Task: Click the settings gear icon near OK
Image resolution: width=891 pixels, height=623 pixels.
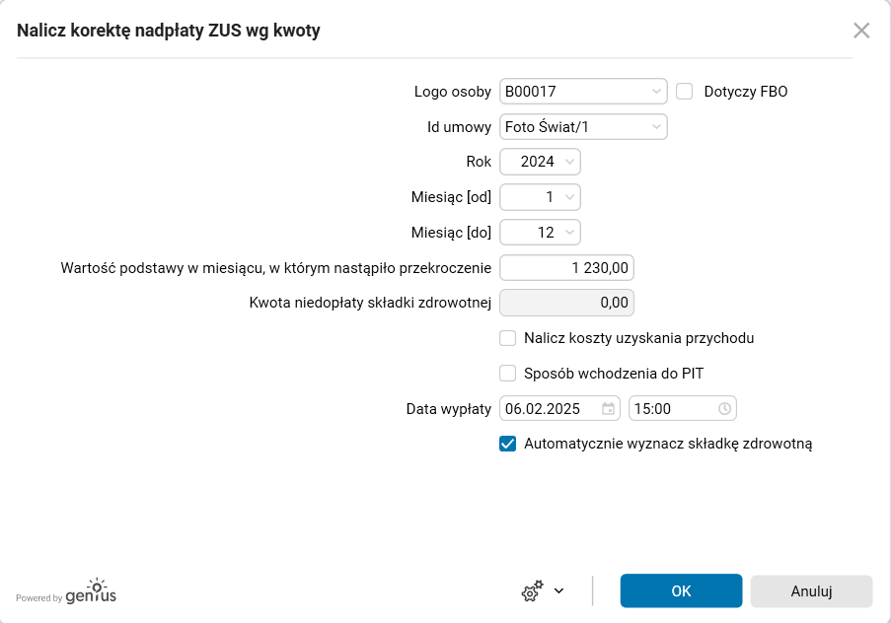Action: tap(533, 590)
